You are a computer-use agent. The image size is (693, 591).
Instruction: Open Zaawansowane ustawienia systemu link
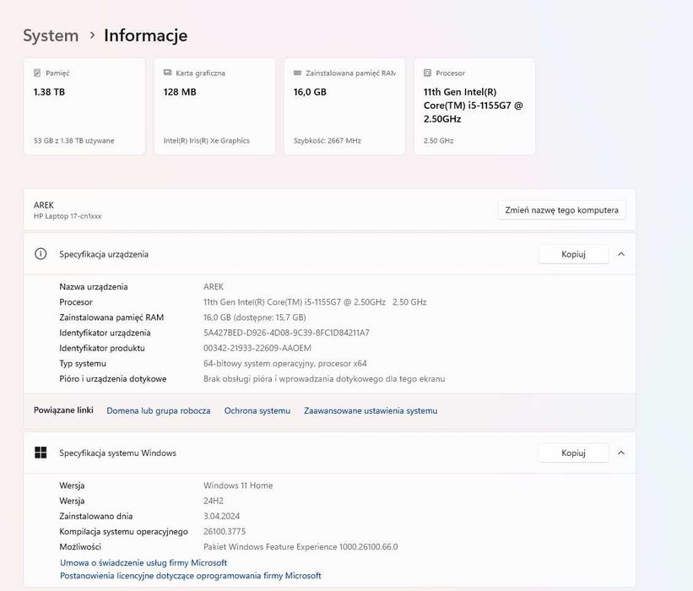click(x=371, y=411)
